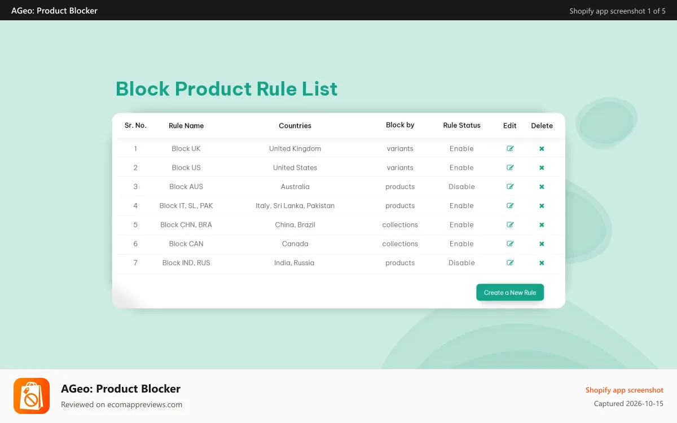This screenshot has width=677, height=423.
Task: Click the China, Brazil country cell
Action: click(x=295, y=224)
